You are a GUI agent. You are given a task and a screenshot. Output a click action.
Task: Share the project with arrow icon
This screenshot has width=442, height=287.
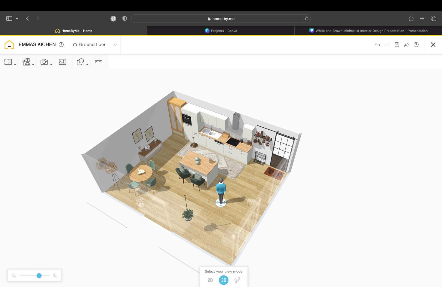click(x=407, y=45)
